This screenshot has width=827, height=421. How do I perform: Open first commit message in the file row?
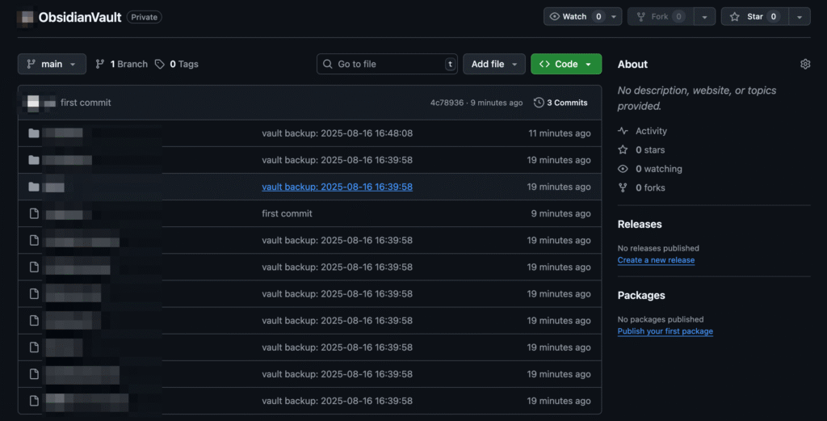click(287, 213)
